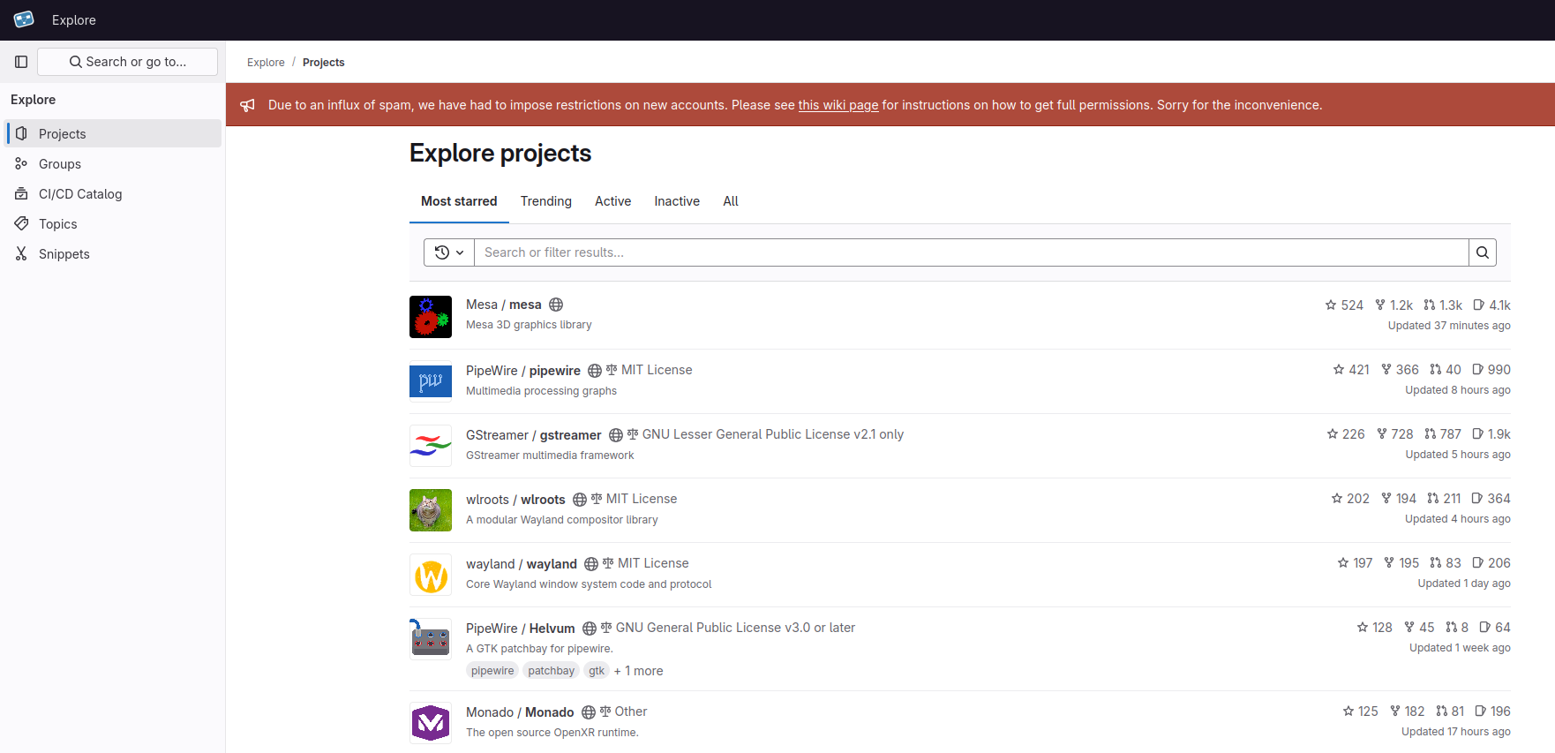Click the forks icon for pipewire project
The height and width of the screenshot is (753, 1555).
pyautogui.click(x=1386, y=370)
